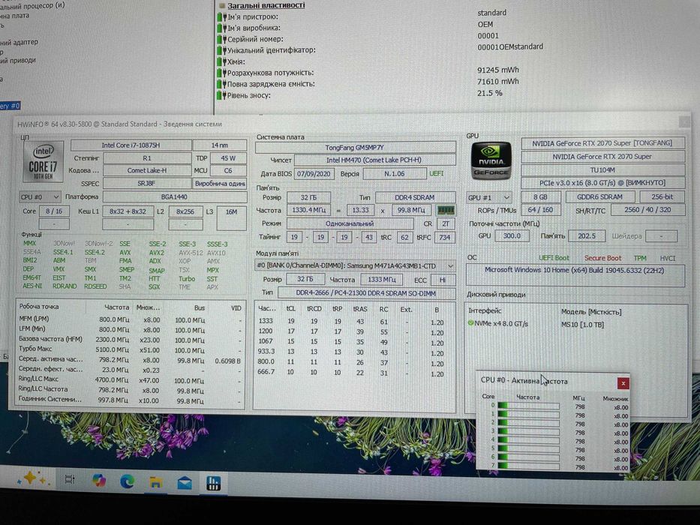Click the UEFI Boot indicator
Screen dimensions: 700x525
point(554,258)
